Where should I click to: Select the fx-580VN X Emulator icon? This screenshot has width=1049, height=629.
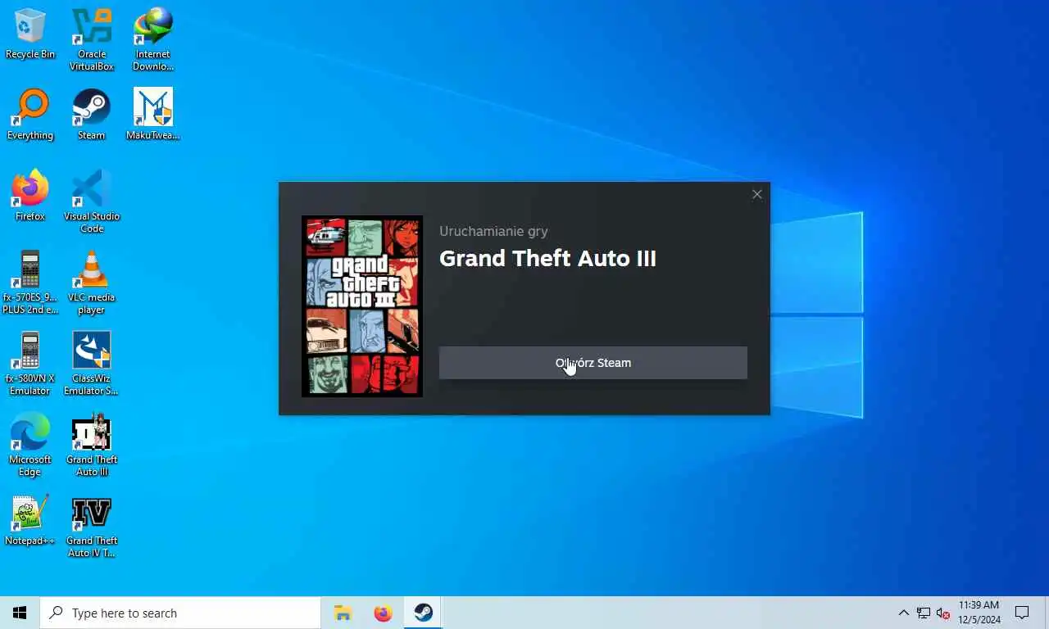(x=30, y=364)
